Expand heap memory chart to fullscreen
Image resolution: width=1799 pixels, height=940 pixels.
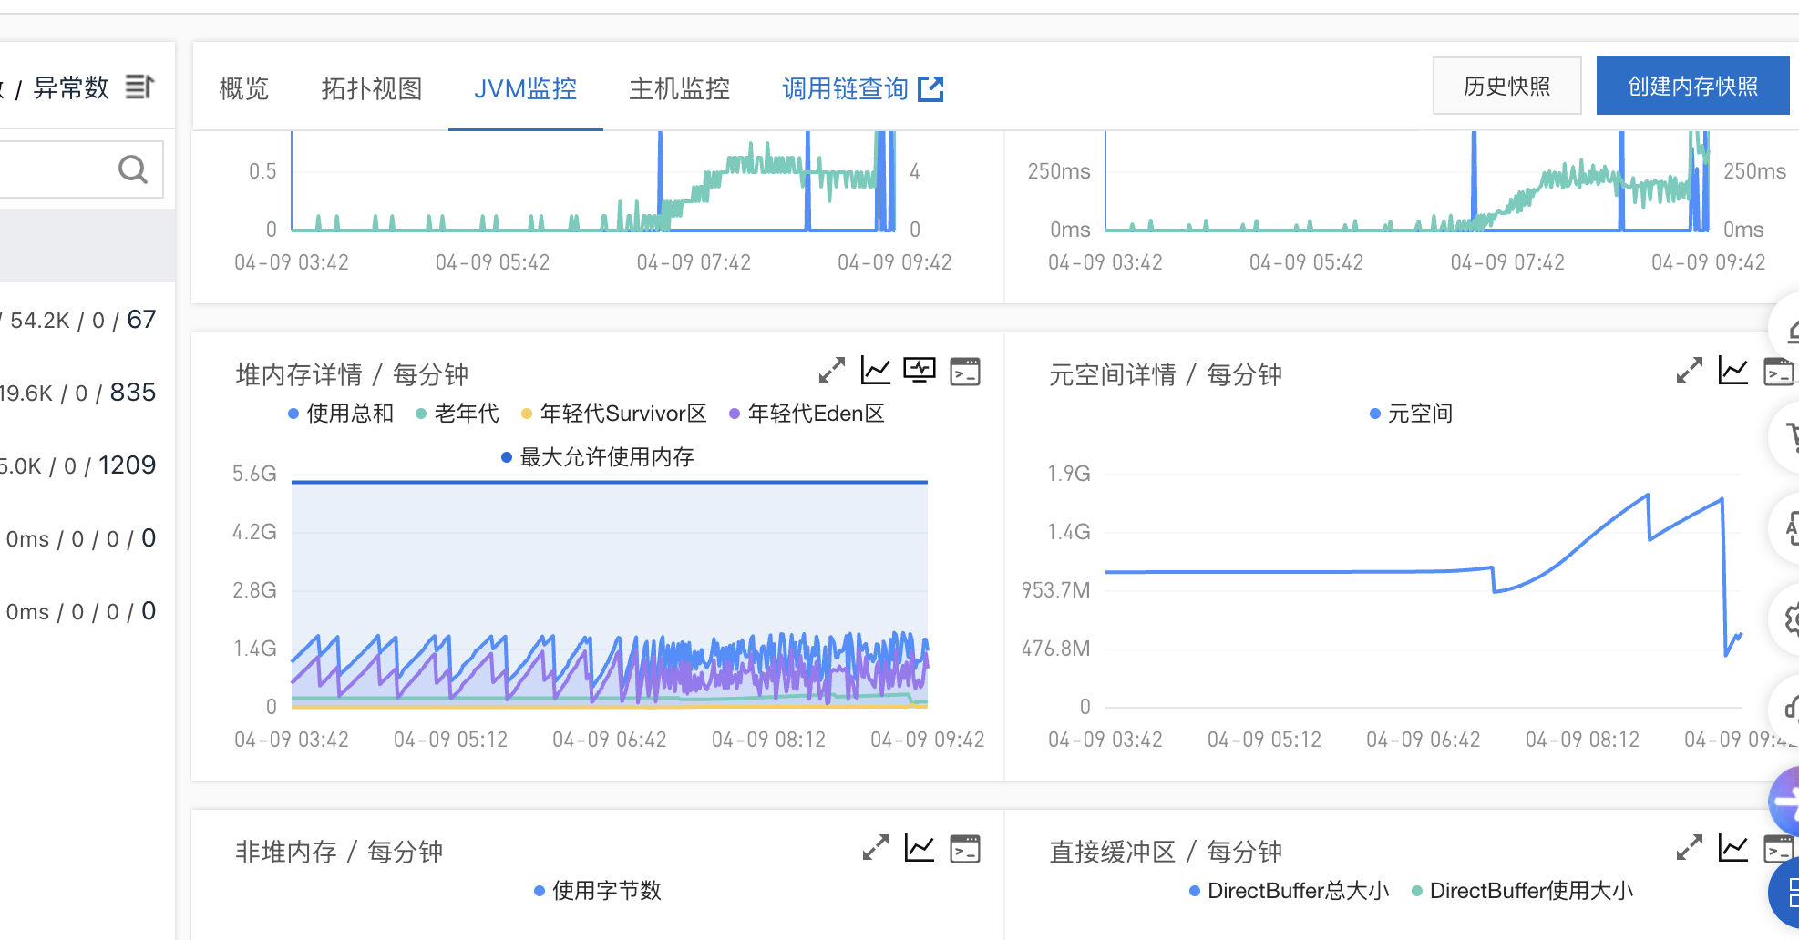click(x=831, y=371)
